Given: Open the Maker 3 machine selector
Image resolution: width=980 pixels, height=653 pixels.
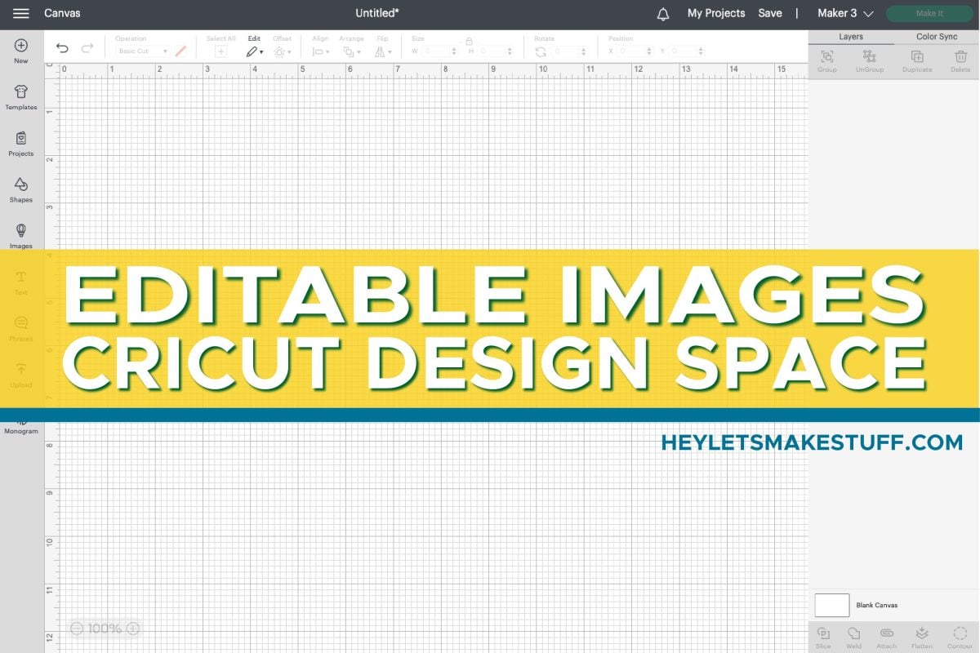Looking at the screenshot, I should coord(845,13).
